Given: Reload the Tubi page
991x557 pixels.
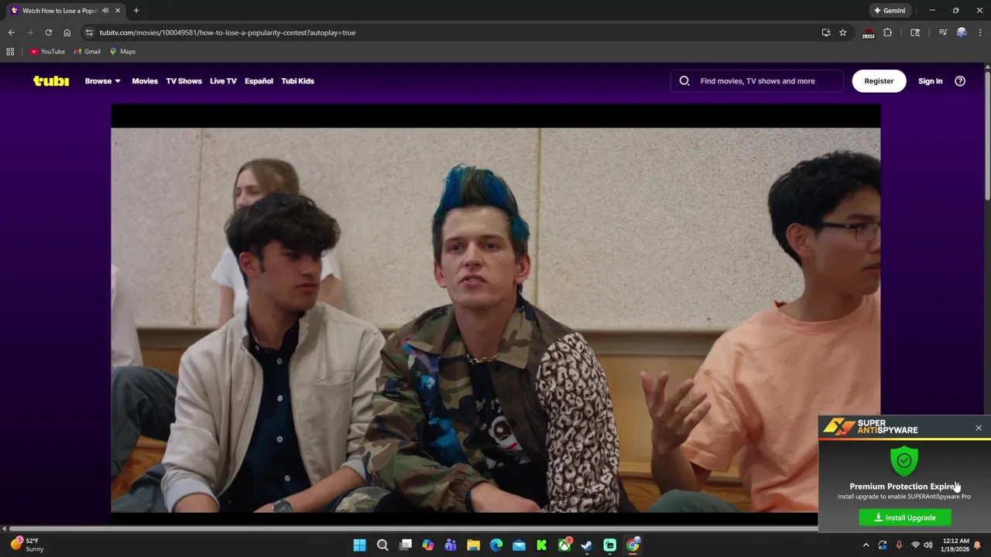Looking at the screenshot, I should pos(48,32).
